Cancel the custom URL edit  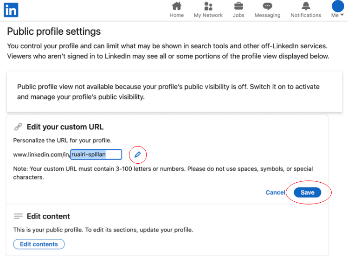coord(276,192)
